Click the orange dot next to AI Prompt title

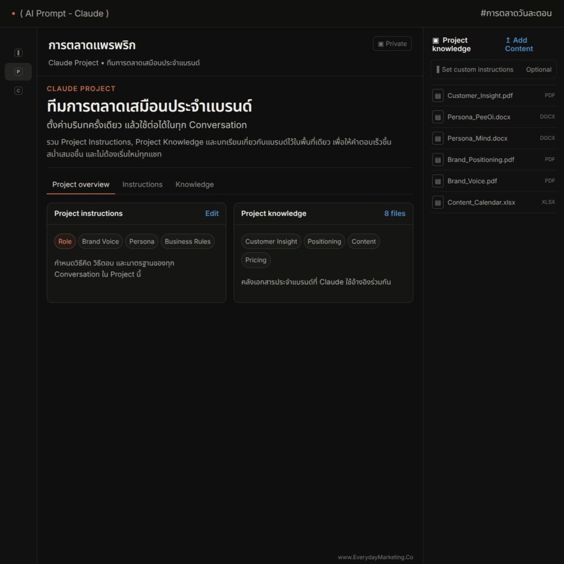pyautogui.click(x=13, y=14)
